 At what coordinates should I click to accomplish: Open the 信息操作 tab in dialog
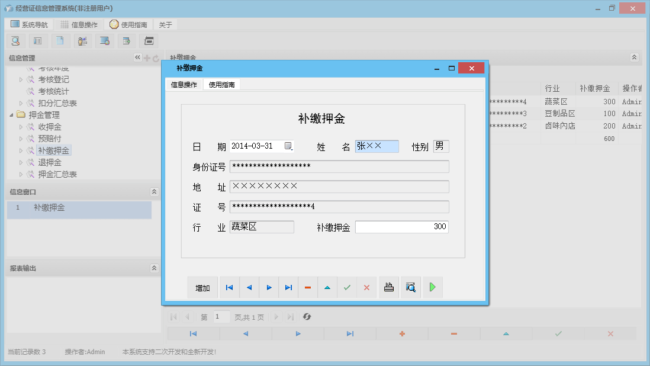[184, 85]
